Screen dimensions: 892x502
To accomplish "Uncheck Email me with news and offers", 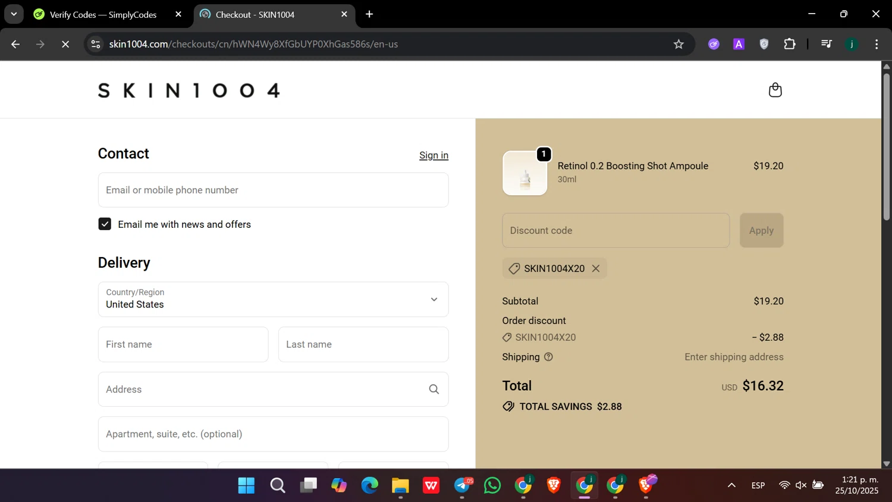I will click(105, 224).
